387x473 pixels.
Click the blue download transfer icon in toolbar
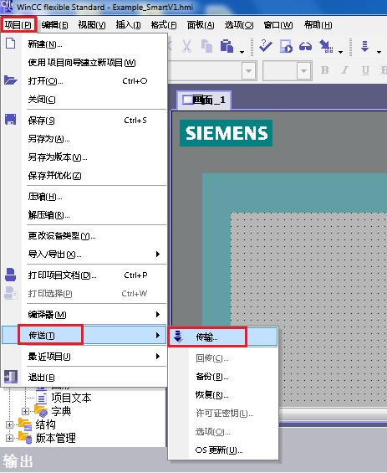coord(364,46)
